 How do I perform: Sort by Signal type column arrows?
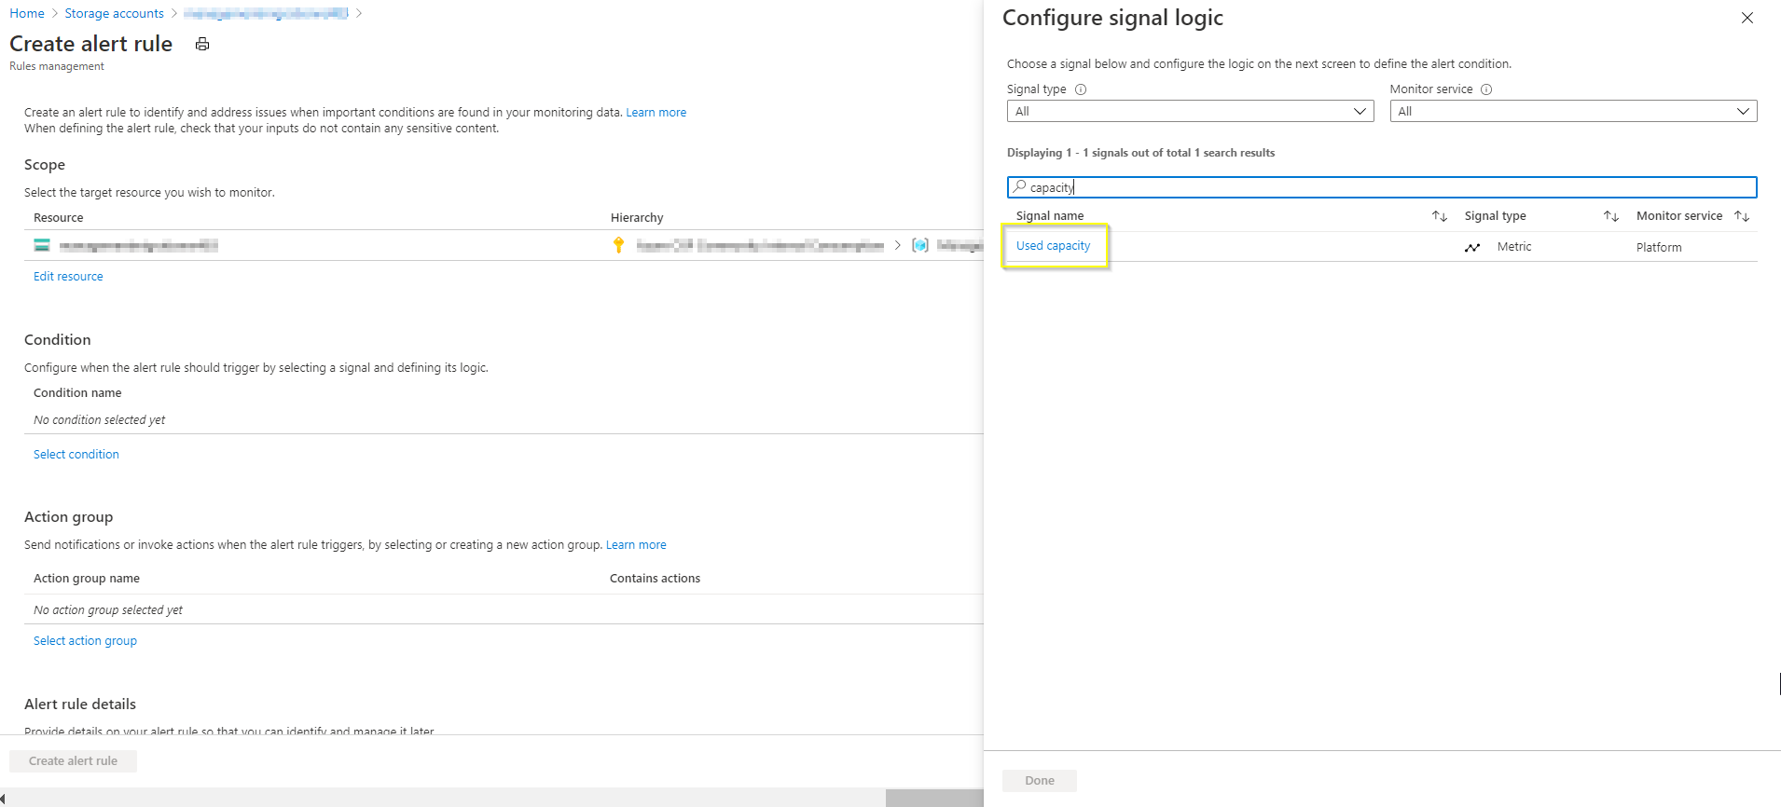1610,216
